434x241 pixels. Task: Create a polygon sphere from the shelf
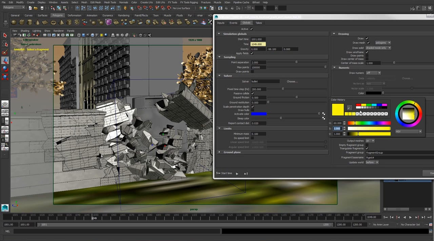pos(14,22)
